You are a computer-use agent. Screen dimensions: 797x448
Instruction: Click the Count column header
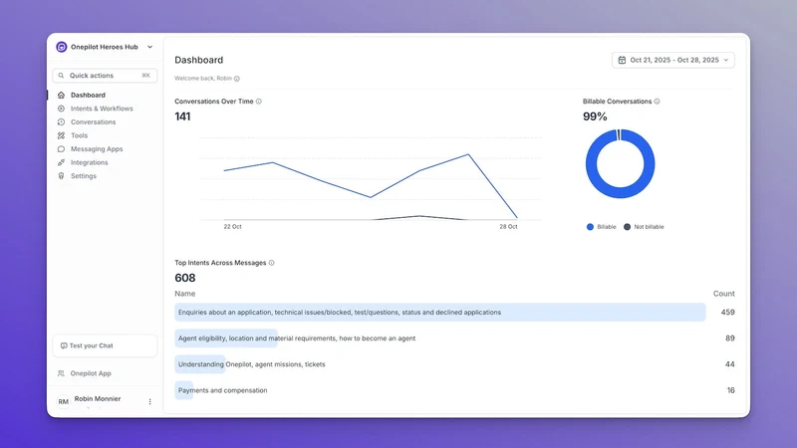click(724, 294)
